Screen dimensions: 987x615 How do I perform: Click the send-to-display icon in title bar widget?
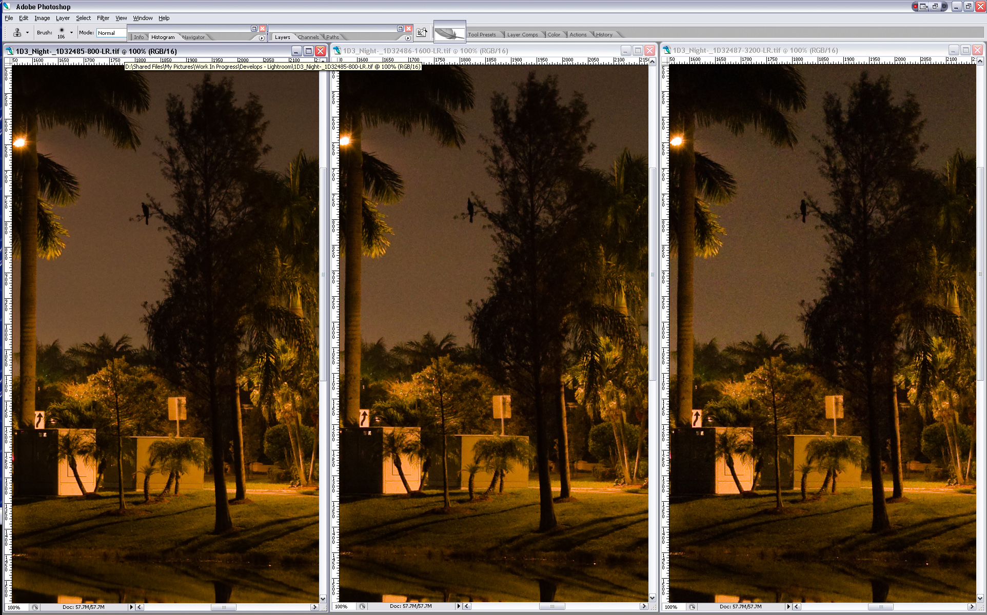(x=924, y=7)
